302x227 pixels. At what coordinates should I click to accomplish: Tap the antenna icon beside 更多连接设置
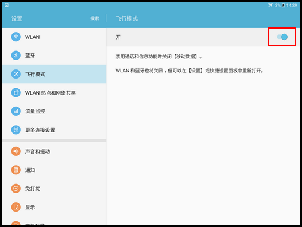pyautogui.click(x=16, y=130)
